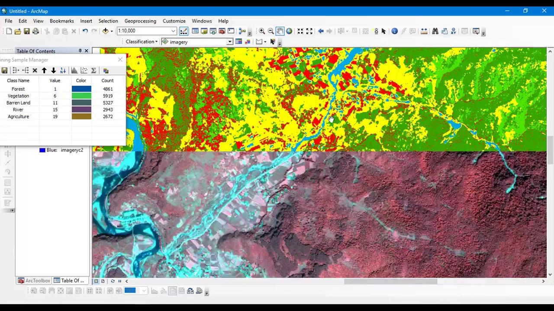Open the Bookmarks menu

(62, 21)
